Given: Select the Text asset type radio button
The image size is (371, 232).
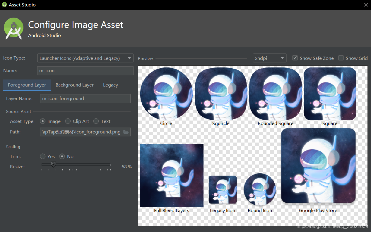Looking at the screenshot, I should (96, 121).
